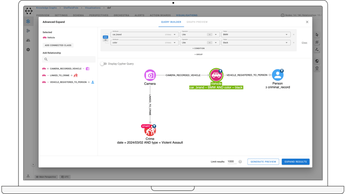Viewport: 345px width, 194px height.
Task: Click the Clear link
Action: [304, 43]
